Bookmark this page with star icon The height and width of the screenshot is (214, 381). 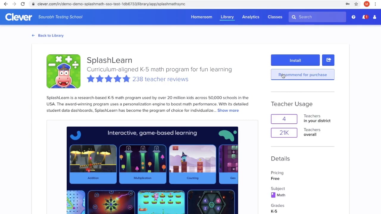[x=356, y=4]
